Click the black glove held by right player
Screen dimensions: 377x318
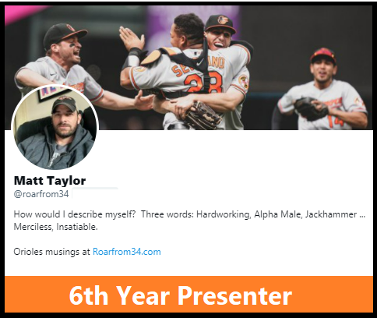(310, 108)
